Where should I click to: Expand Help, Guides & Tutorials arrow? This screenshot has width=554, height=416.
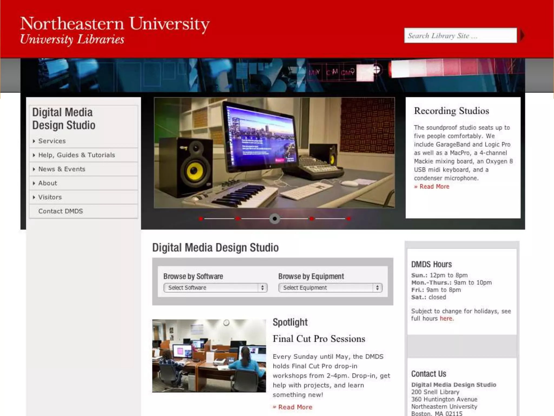(x=34, y=155)
